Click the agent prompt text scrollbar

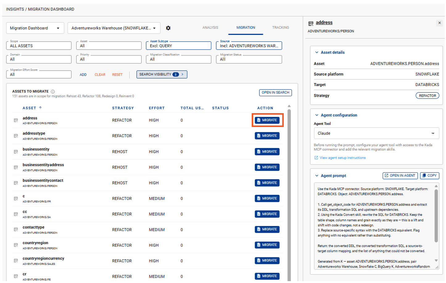point(436,216)
